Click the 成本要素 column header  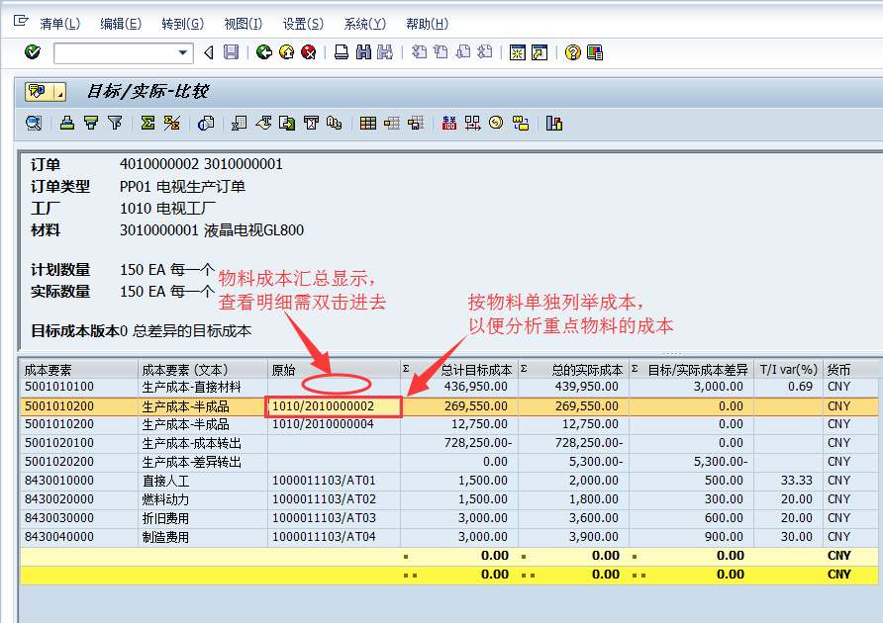79,370
